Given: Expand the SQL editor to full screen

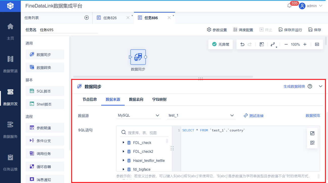Looking at the screenshot, I should [312, 133].
